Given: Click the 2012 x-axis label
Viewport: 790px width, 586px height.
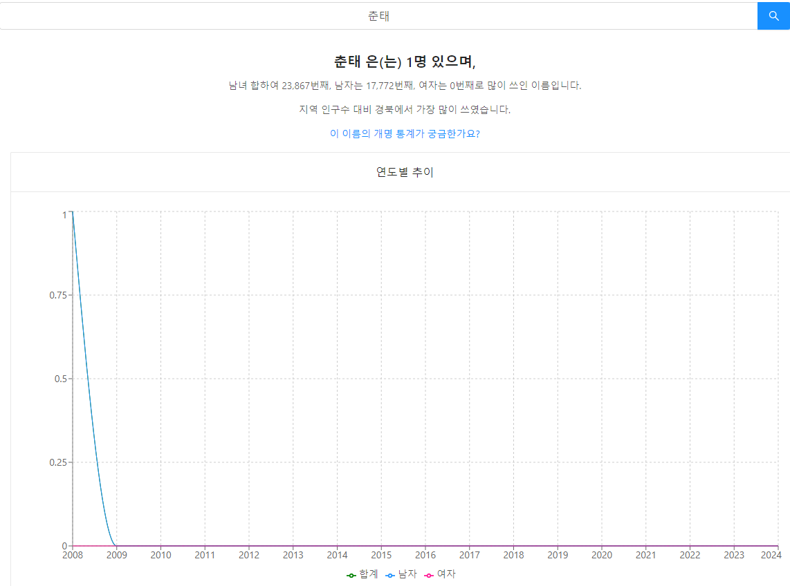Looking at the screenshot, I should tap(249, 555).
